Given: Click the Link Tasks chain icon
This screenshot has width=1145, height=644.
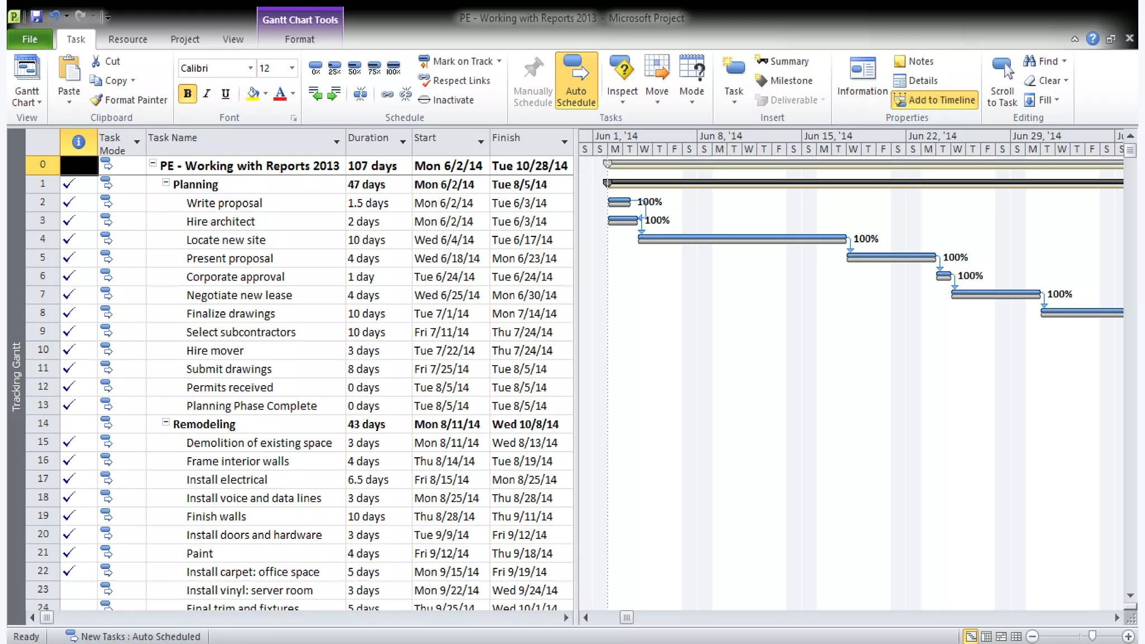Looking at the screenshot, I should coord(387,94).
